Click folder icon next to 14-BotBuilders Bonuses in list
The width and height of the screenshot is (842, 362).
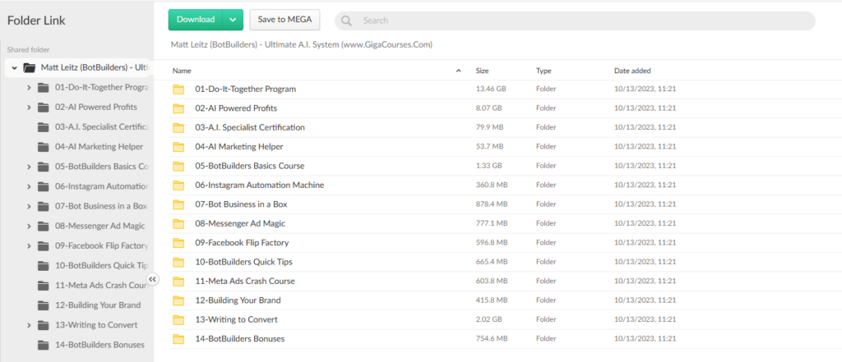[x=178, y=339]
